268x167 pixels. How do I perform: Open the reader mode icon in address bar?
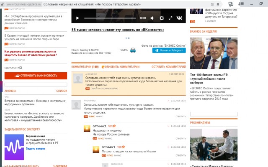point(212,4)
